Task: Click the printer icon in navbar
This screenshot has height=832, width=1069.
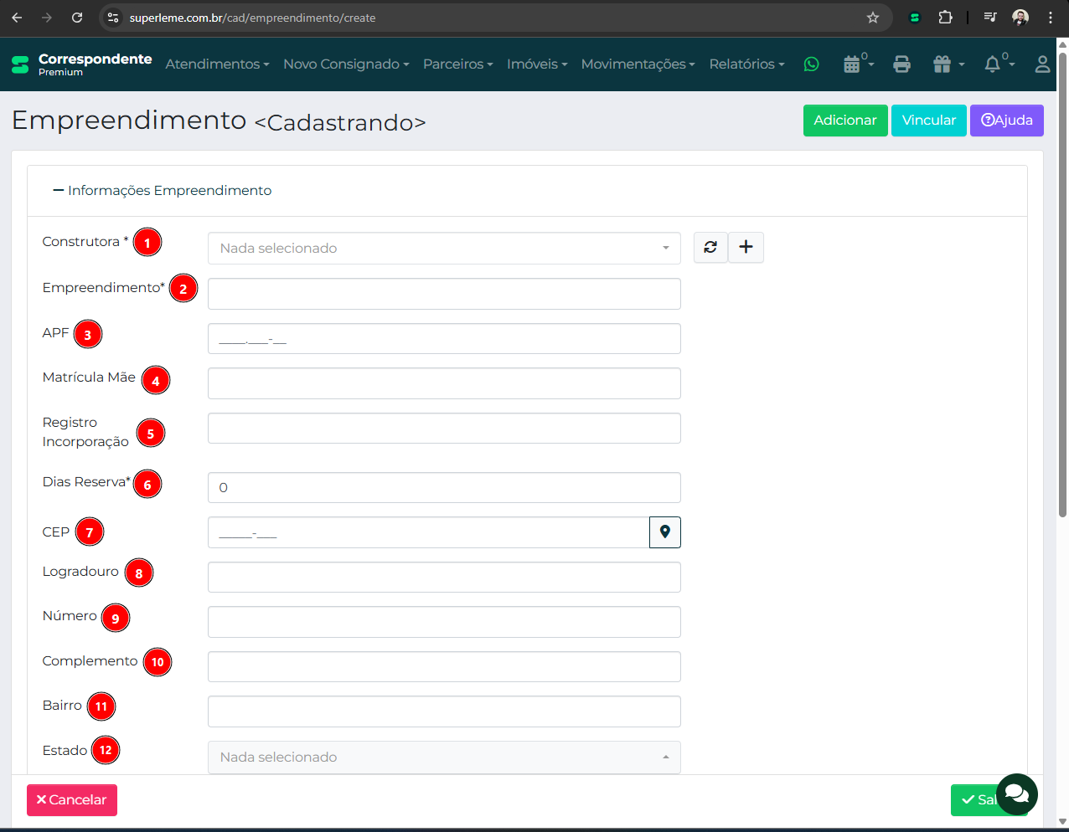Action: tap(901, 64)
